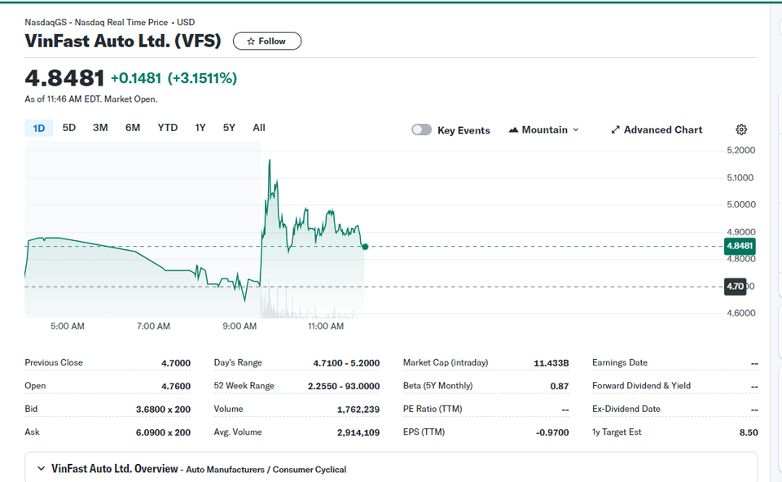Click the 4.8481 current price label on axis

click(x=740, y=246)
